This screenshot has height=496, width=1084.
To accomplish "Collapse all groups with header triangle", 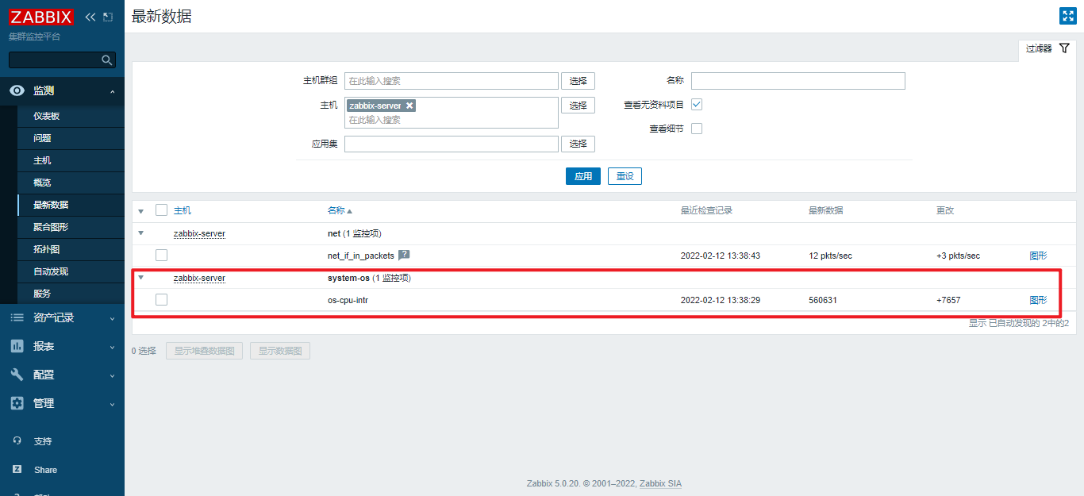I will [x=141, y=211].
